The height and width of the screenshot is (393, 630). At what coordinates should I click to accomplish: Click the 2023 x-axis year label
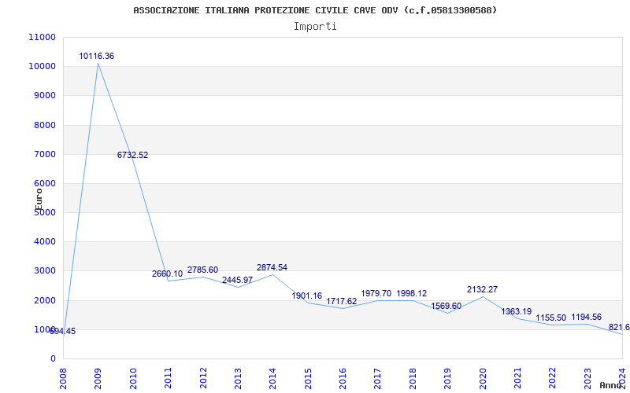(x=587, y=378)
